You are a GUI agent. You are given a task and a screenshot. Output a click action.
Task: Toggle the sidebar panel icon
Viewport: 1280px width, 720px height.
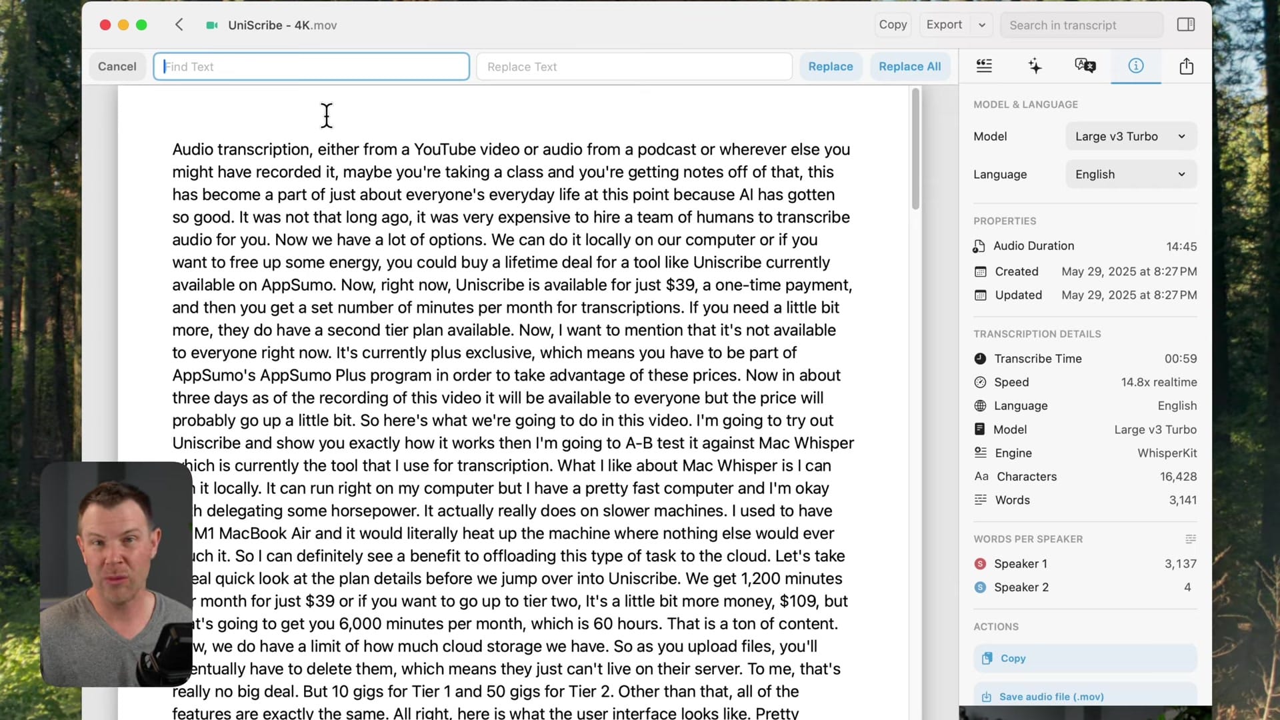click(x=1186, y=25)
